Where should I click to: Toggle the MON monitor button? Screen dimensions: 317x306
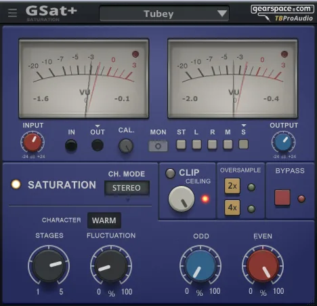point(158,146)
